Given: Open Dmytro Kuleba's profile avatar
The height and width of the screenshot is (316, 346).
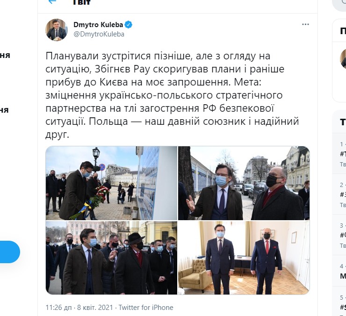Looking at the screenshot, I should pyautogui.click(x=57, y=29).
